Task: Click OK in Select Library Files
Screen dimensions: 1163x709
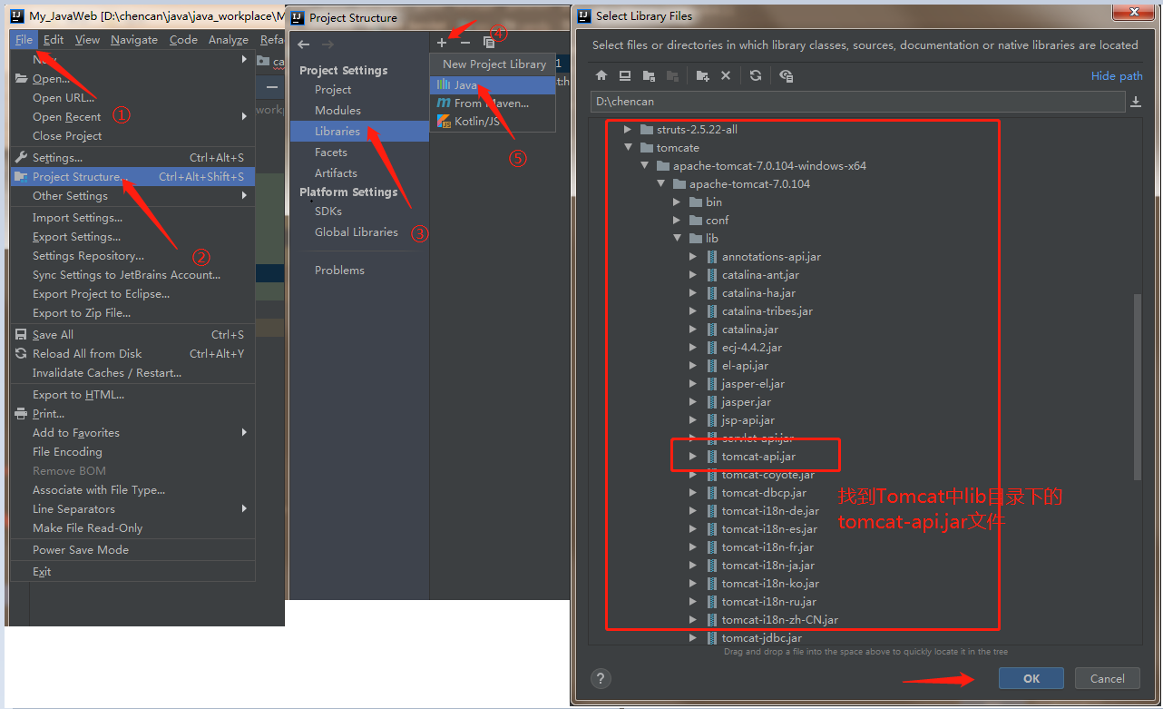Action: (x=1031, y=678)
